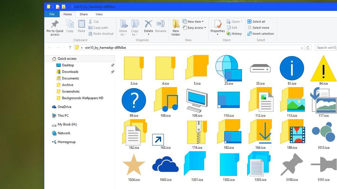Click Paste shortcut command
Image resolution: width=337 pixels, height=189 pixels.
pyautogui.click(x=101, y=34)
